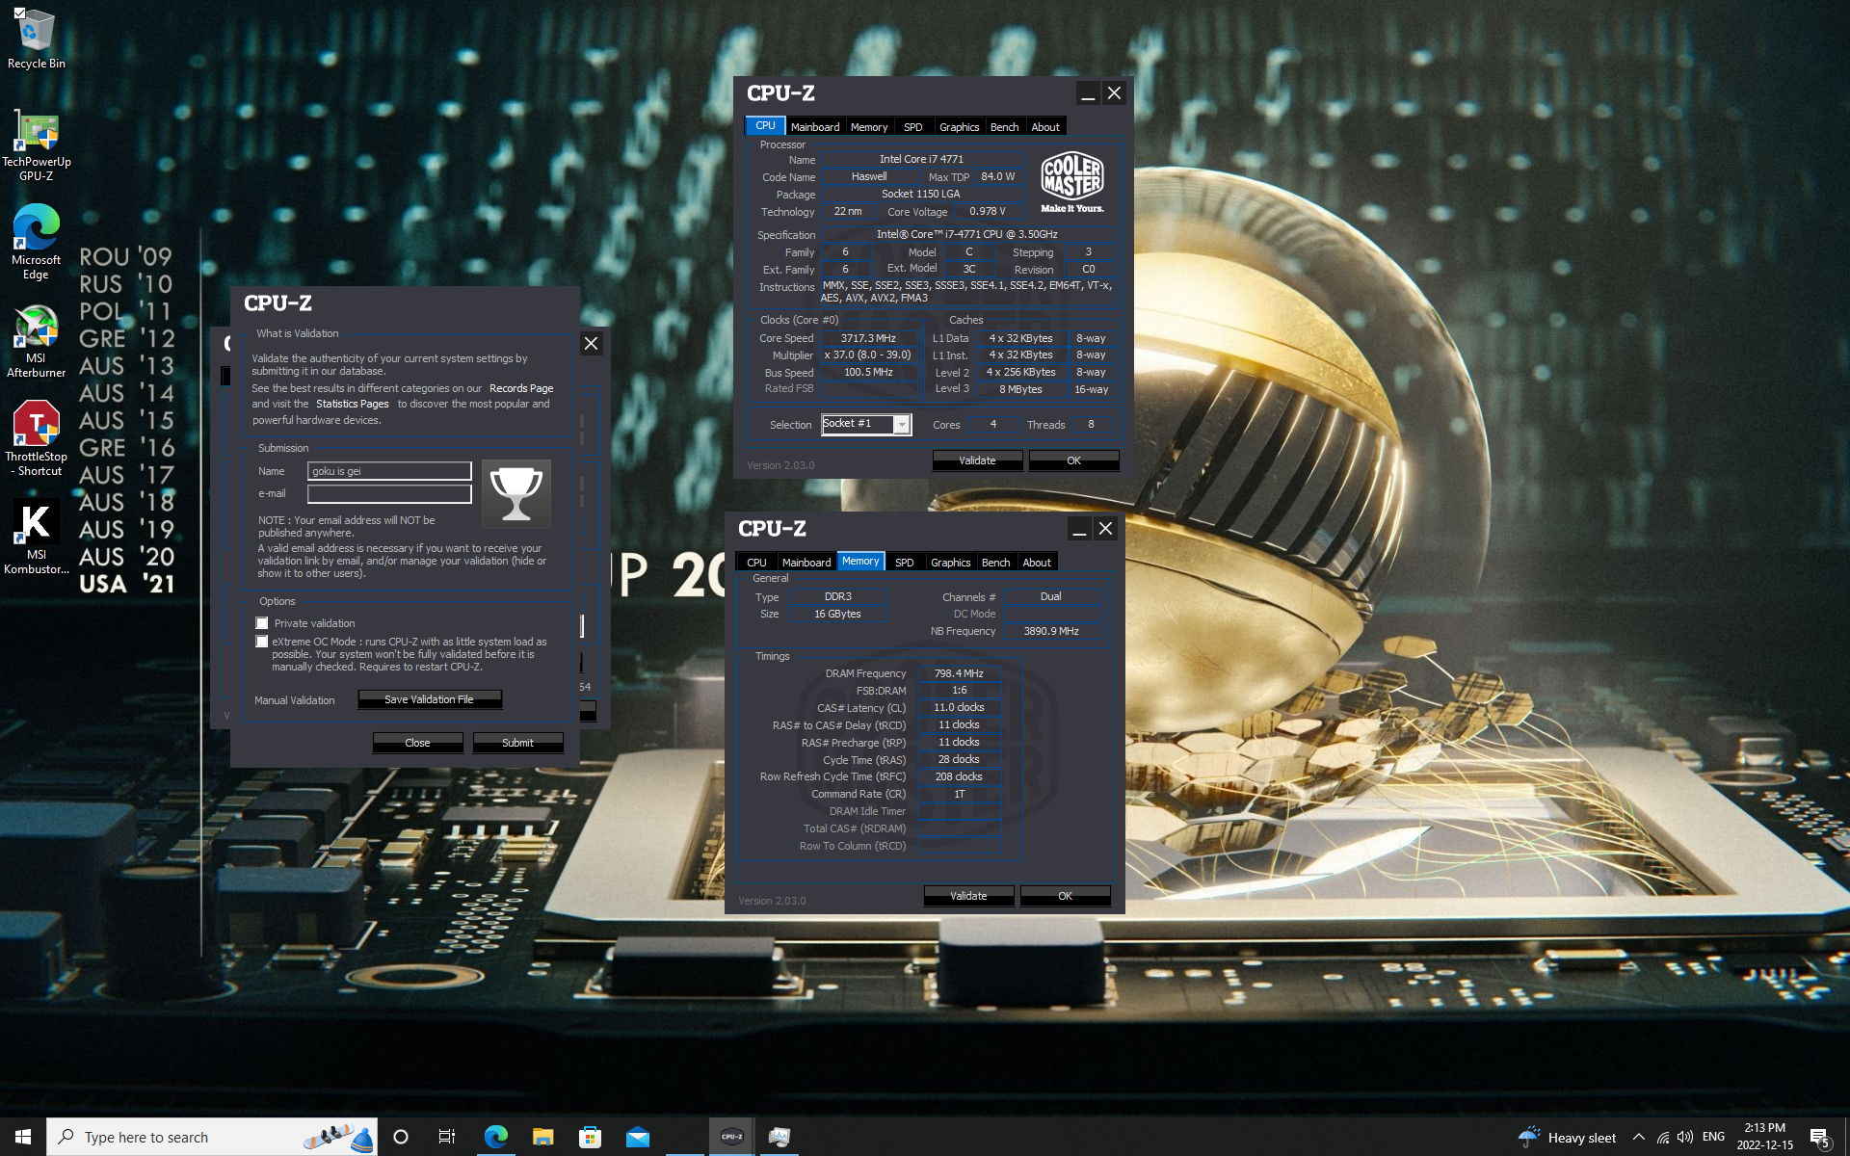Open SPD tab in top CPU-Z window
Screen dimensions: 1850x1156
(913, 127)
